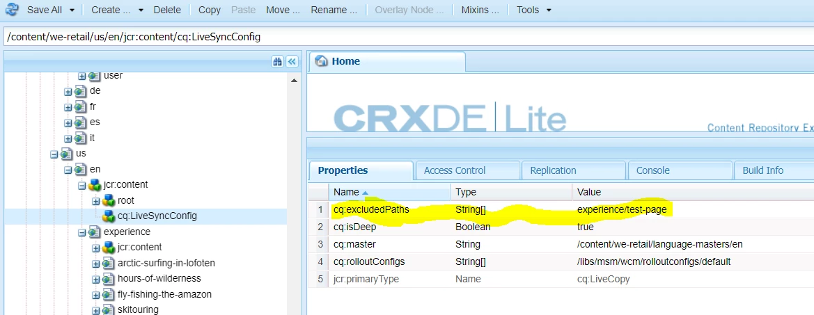Viewport: 814px width, 315px height.
Task: Expand the arctic-surfing-in-lofoten node
Action: click(x=96, y=264)
